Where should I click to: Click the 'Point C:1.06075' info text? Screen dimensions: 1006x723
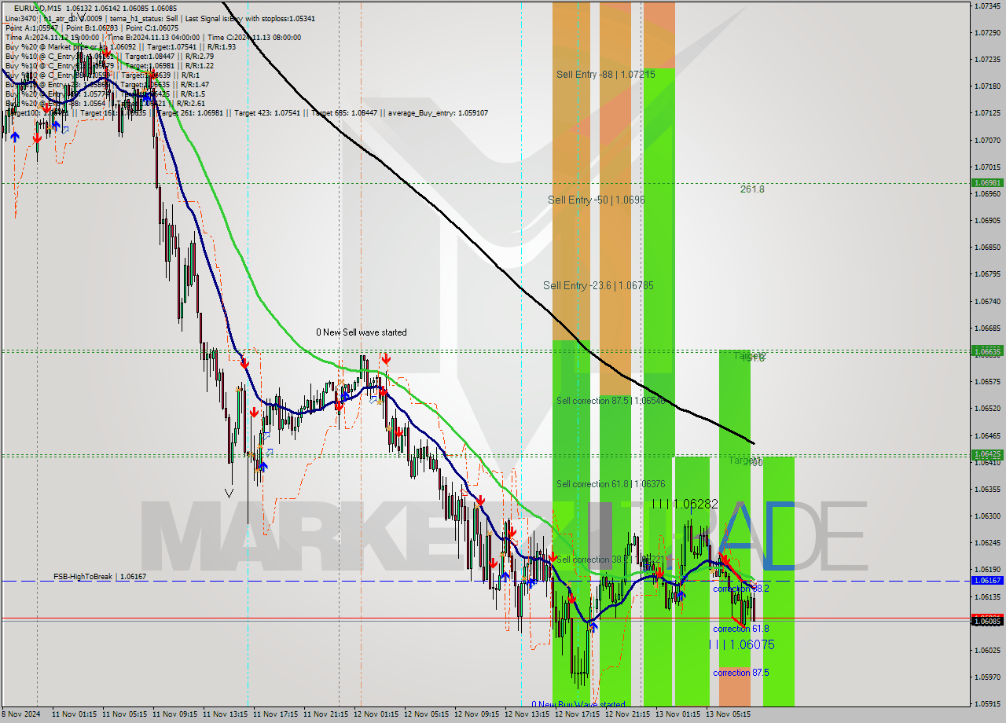pos(151,28)
